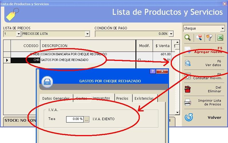This screenshot has height=143, width=228.
Task: Click the F6 Ver datos button
Action: [x=205, y=63]
